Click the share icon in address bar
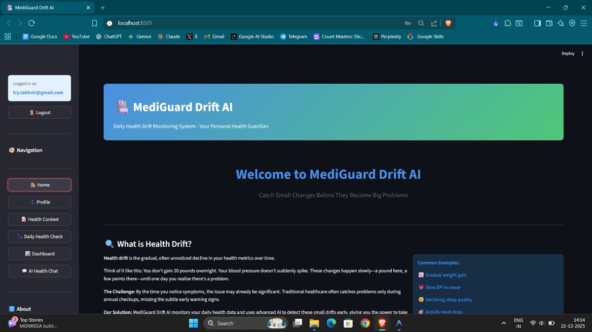The image size is (592, 332). [x=434, y=23]
